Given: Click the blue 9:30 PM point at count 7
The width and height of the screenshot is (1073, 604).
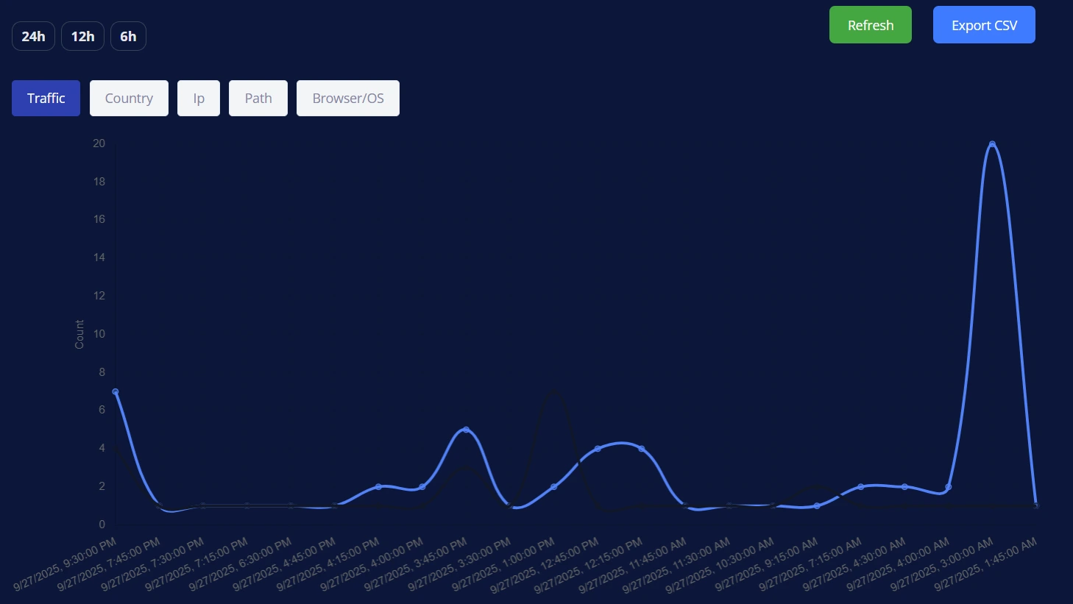Looking at the screenshot, I should coord(116,392).
